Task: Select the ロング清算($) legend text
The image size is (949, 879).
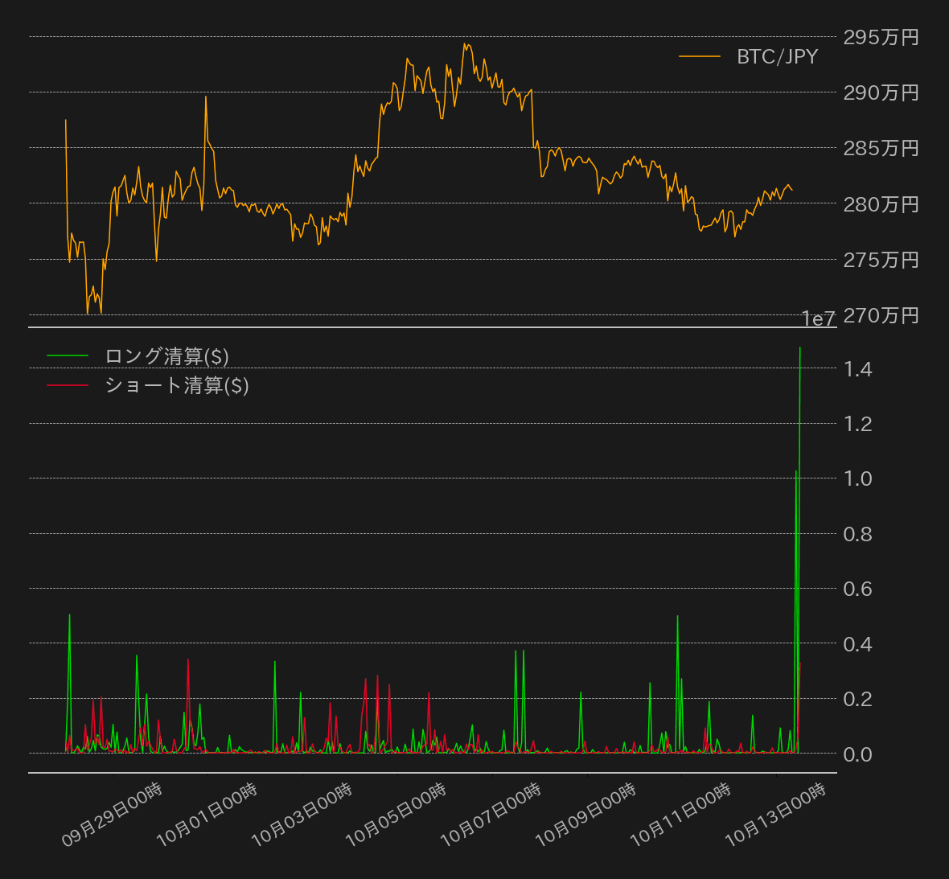Action: (x=166, y=355)
